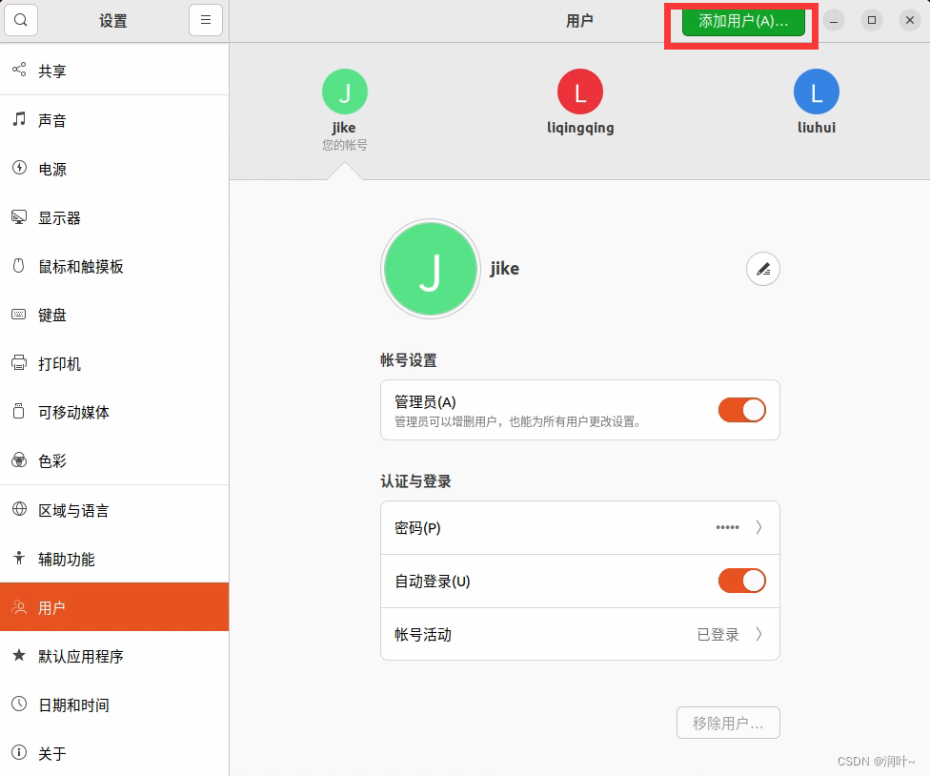The image size is (930, 776).
Task: Click the Displays (显示器) monitor icon
Action: pos(19,217)
